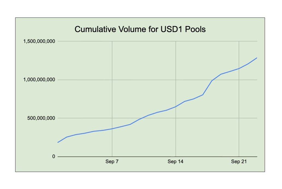Click the blue line where it crosses Sep 21 gridline
This screenshot has width=282, height=189.
click(239, 69)
